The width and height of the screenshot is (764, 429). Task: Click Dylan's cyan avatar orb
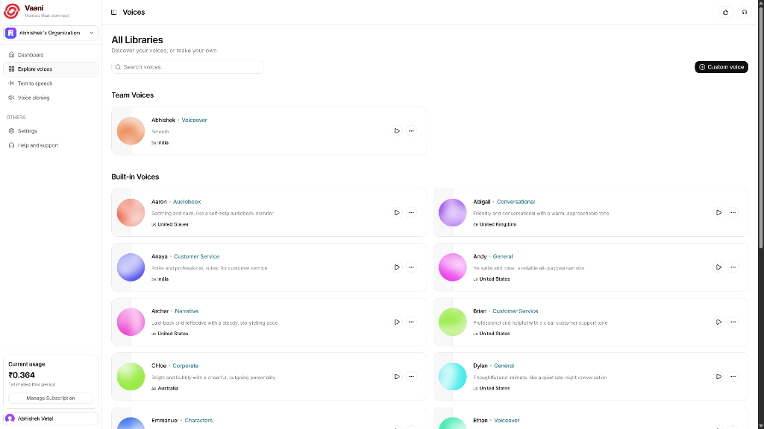(452, 376)
